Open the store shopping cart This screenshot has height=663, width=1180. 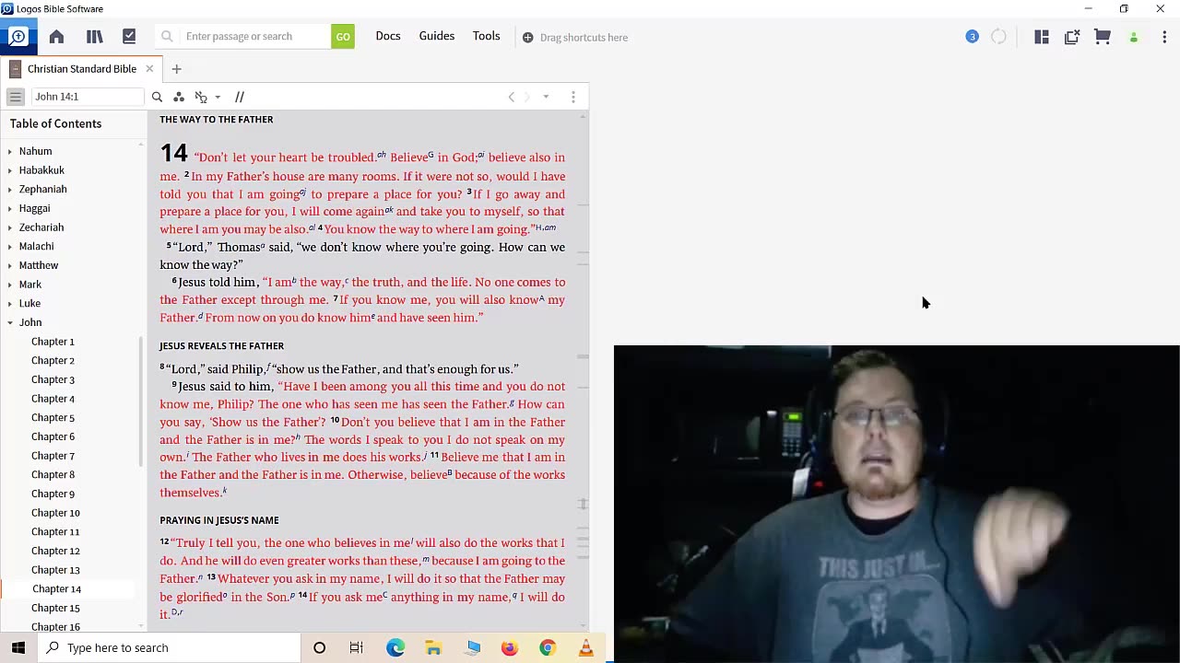pyautogui.click(x=1102, y=37)
